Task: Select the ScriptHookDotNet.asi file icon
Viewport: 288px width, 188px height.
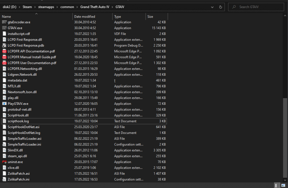Action: tap(4, 127)
